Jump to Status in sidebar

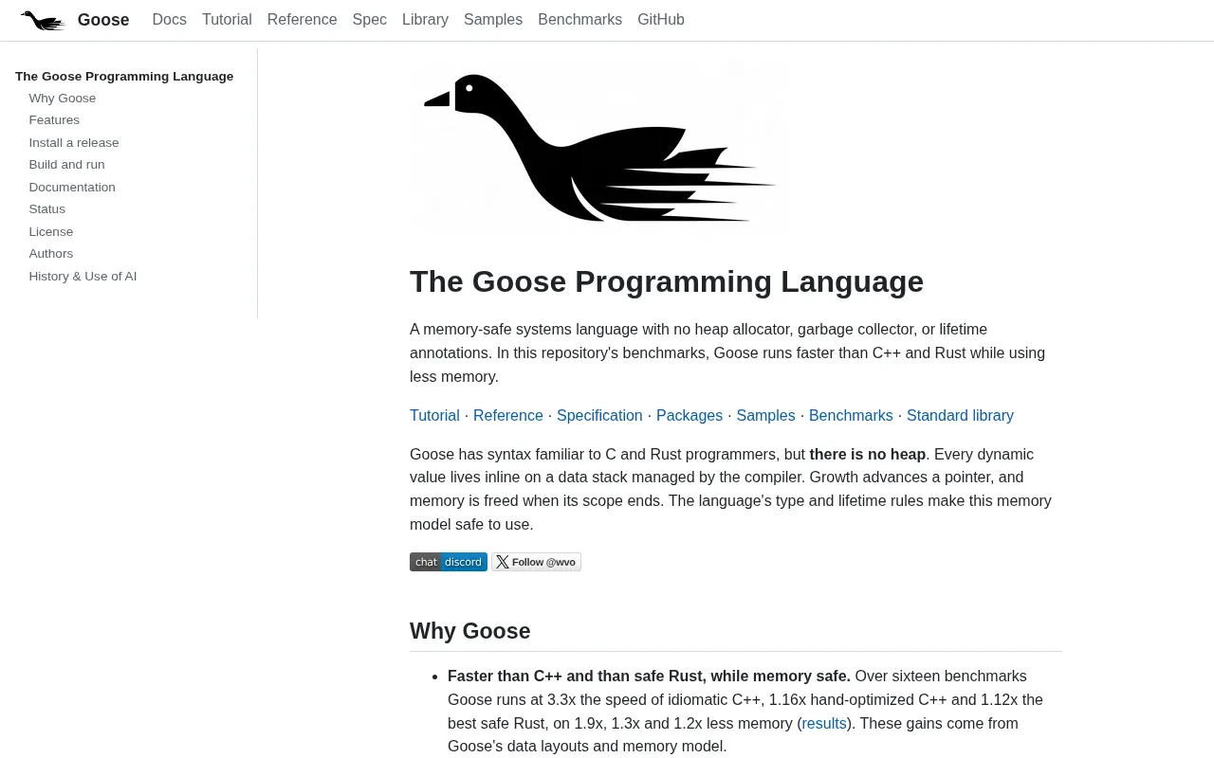pyautogui.click(x=47, y=209)
